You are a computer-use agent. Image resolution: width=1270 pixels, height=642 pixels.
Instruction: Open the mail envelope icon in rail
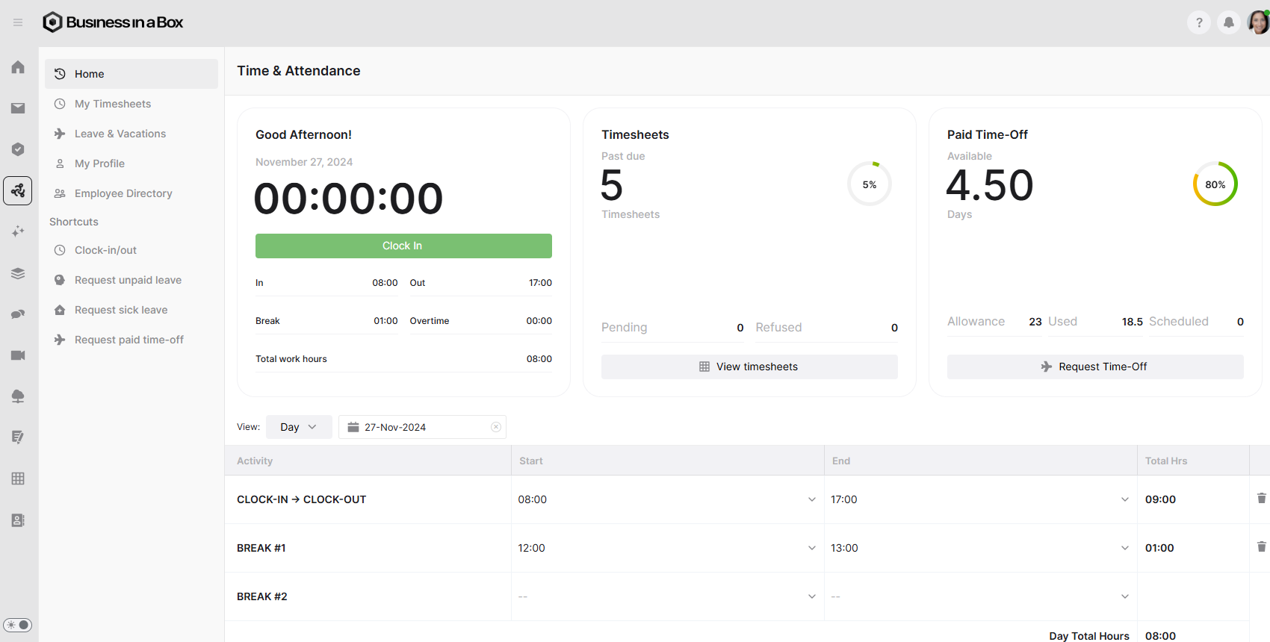click(18, 108)
